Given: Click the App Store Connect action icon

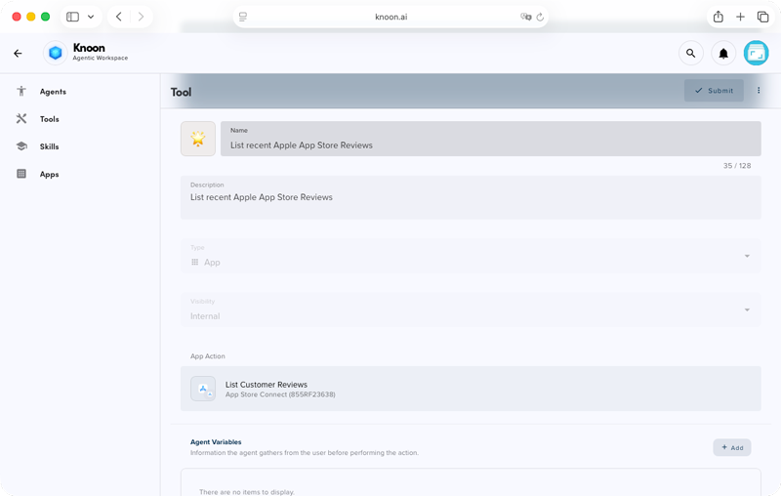Looking at the screenshot, I should click(203, 389).
